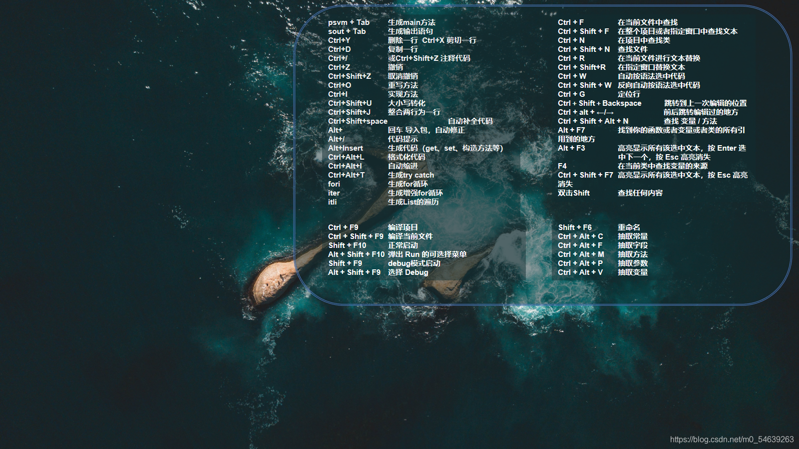Select the "在当前文件进行文本替换" text

point(659,58)
